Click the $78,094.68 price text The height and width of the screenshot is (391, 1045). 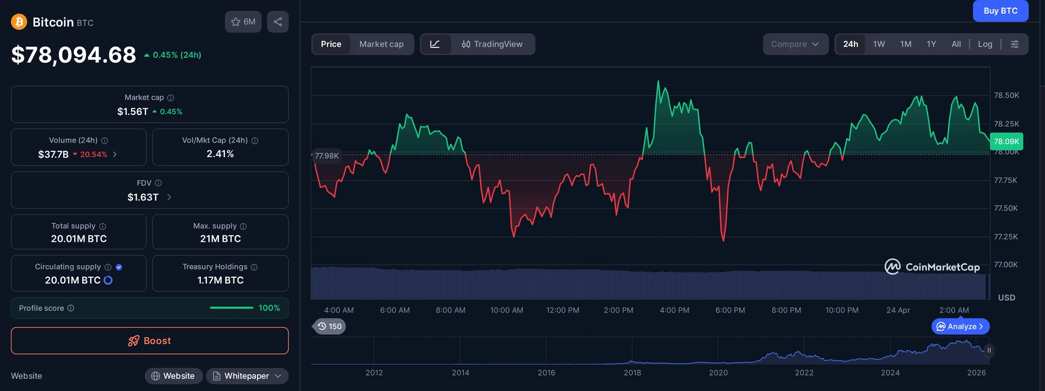73,54
